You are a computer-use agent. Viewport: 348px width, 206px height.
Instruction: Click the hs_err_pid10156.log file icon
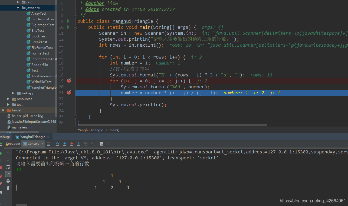(9, 116)
